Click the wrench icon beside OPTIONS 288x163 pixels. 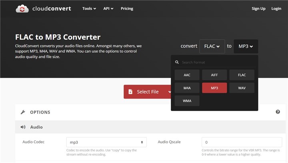pos(23,112)
